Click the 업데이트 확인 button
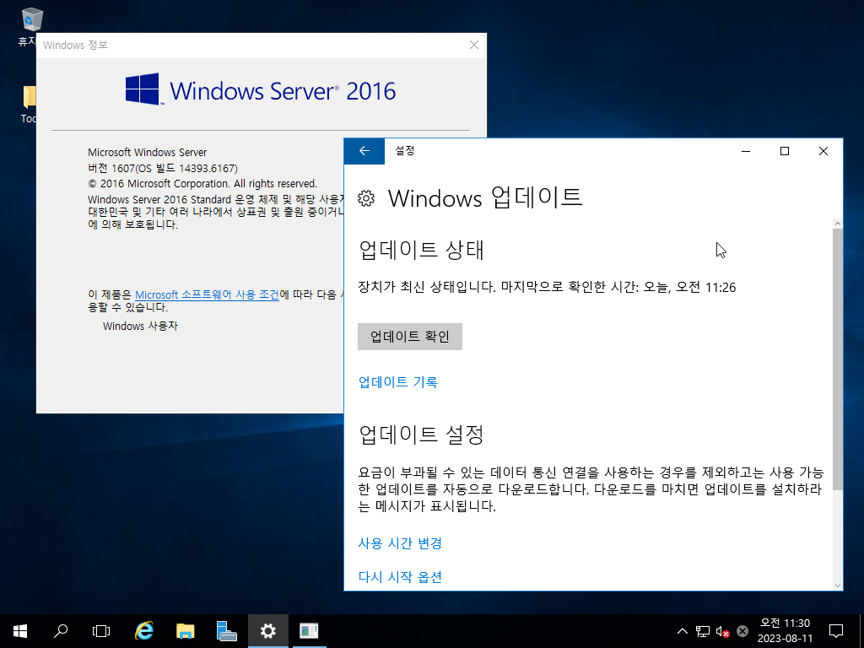This screenshot has height=648, width=864. click(x=409, y=337)
